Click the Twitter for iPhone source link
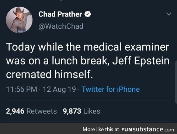This screenshot has height=134, width=177. click(111, 89)
